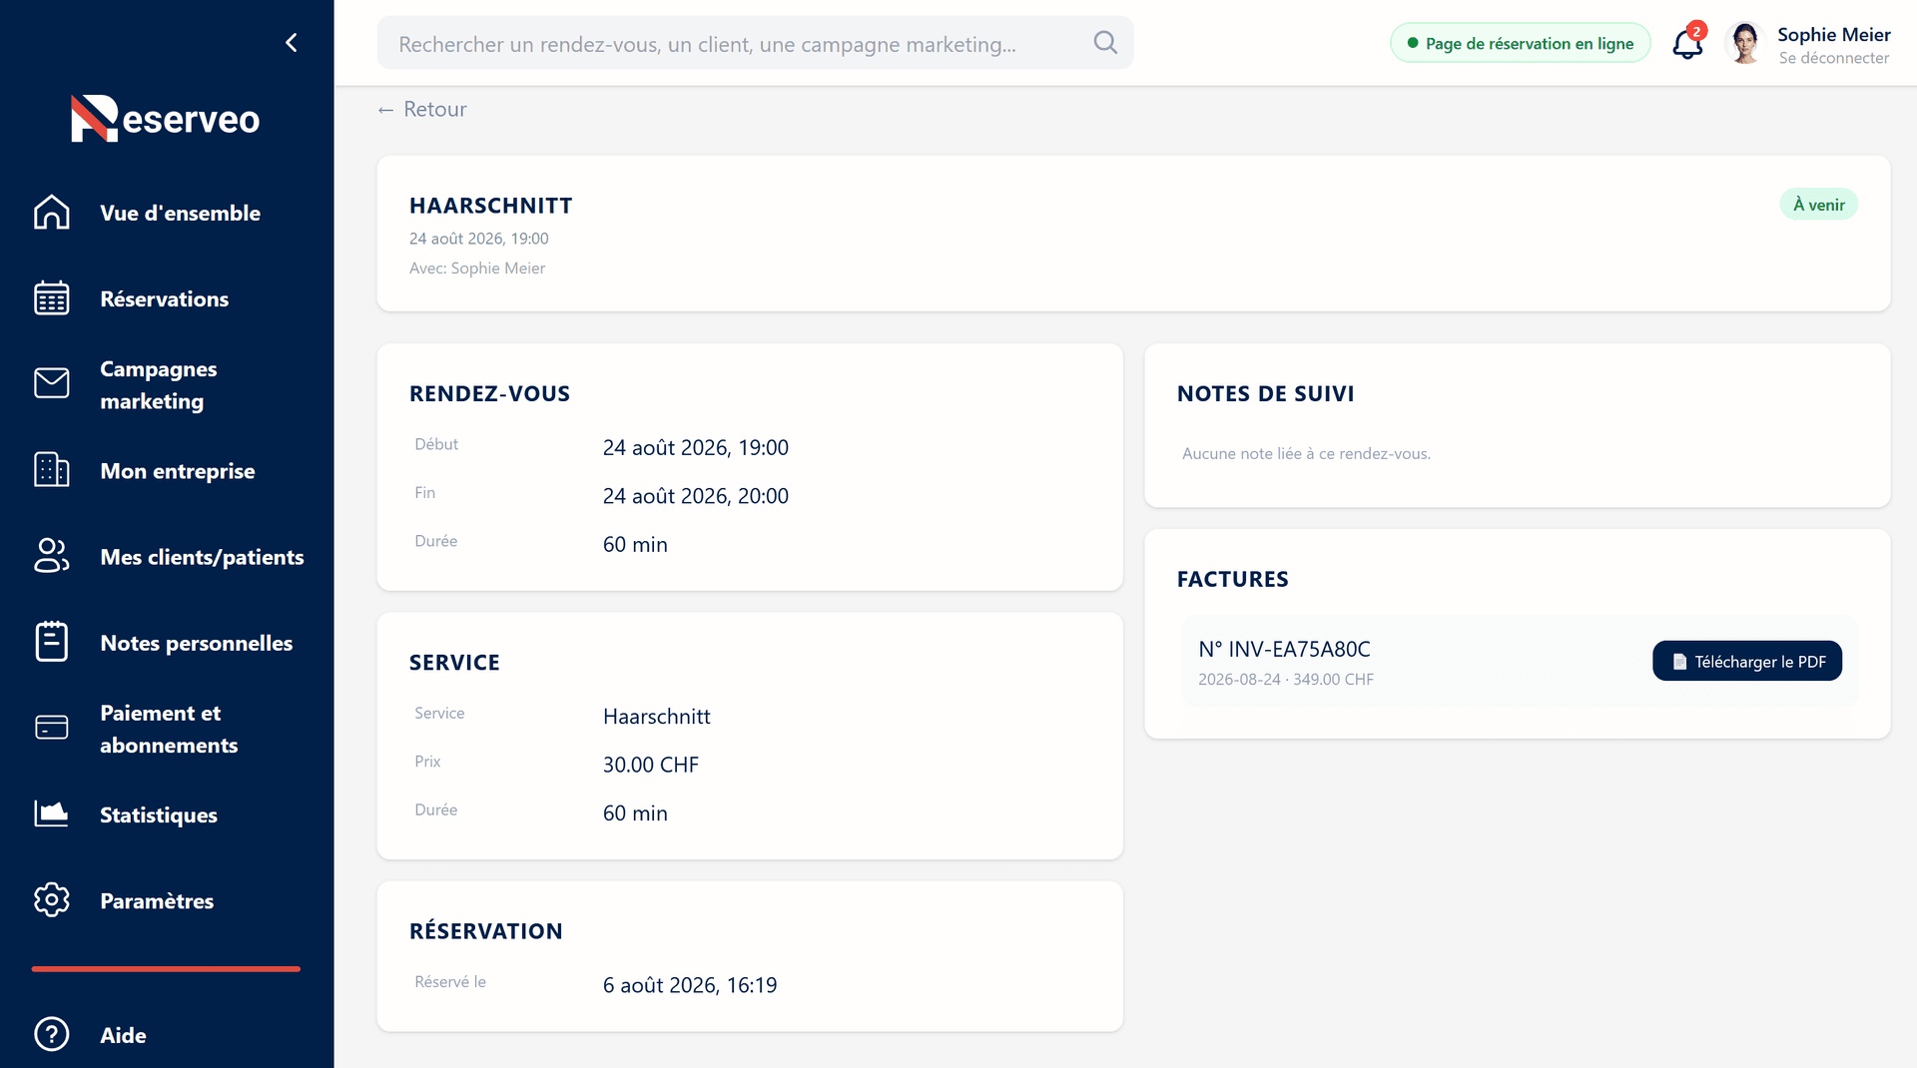
Task: Click the magnifying glass search icon
Action: point(1105,43)
